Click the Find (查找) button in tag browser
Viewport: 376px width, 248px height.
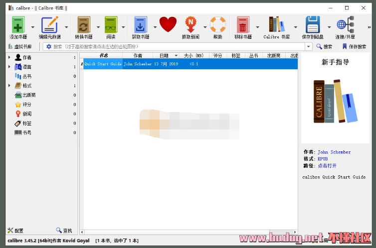pyautogui.click(x=64, y=230)
